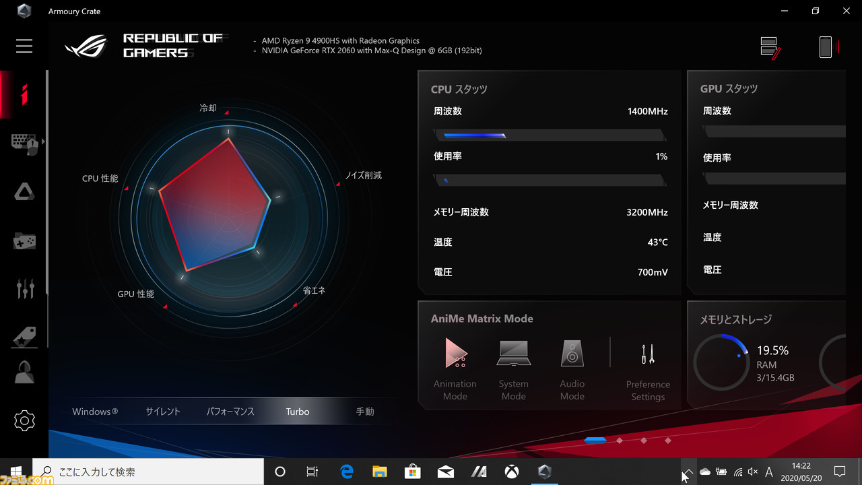Open the notification action center

coord(840,472)
